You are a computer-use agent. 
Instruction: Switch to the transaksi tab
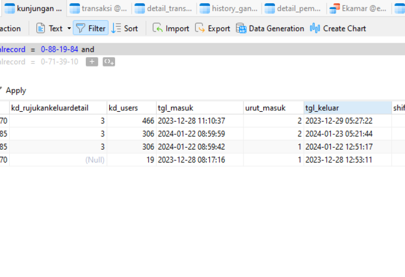[99, 9]
